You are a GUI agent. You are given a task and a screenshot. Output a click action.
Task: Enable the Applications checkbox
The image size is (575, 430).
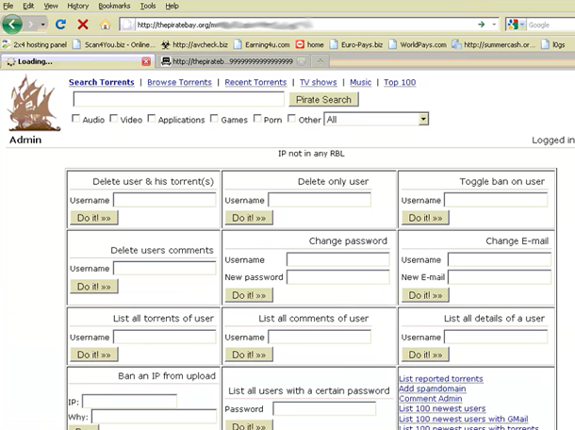coord(152,119)
